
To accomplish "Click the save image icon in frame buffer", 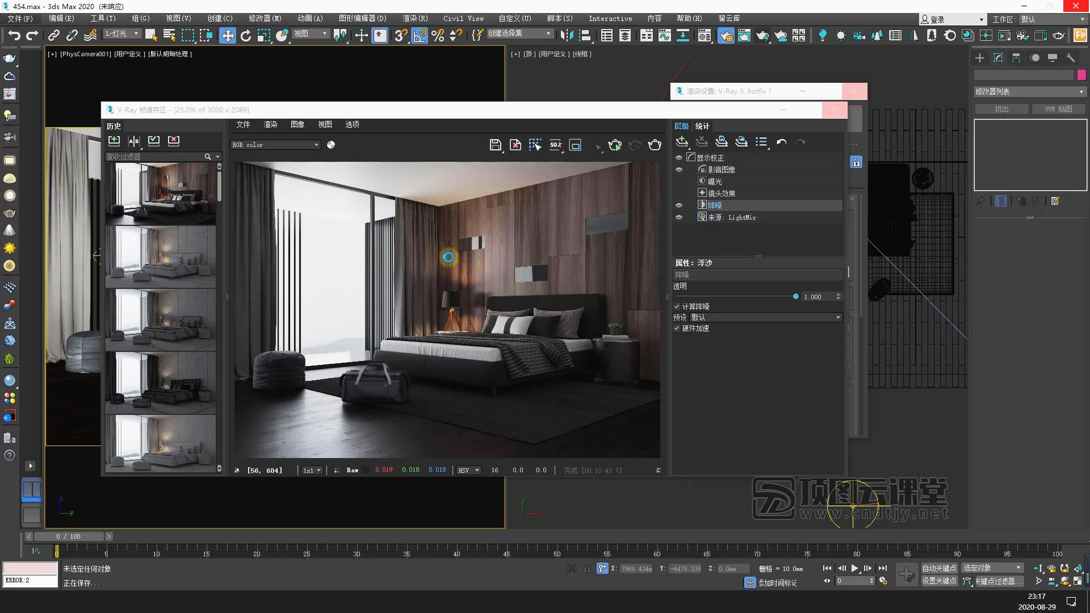I will click(495, 145).
